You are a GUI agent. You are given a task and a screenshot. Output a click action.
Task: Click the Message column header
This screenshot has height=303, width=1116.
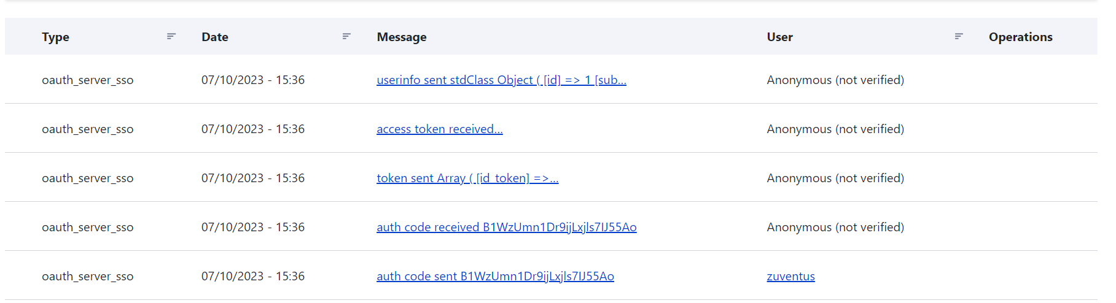(402, 37)
